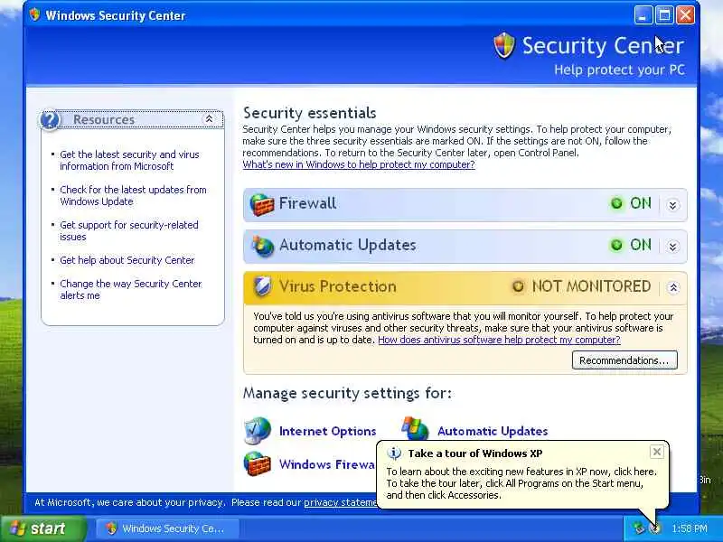723x542 pixels.
Task: Minimize the Windows Security Center window
Action: pos(643,15)
